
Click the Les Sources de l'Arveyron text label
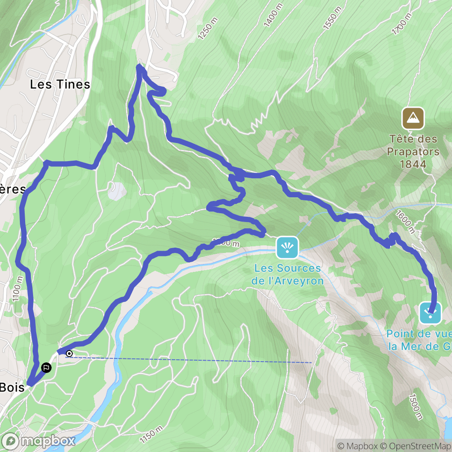287,275
